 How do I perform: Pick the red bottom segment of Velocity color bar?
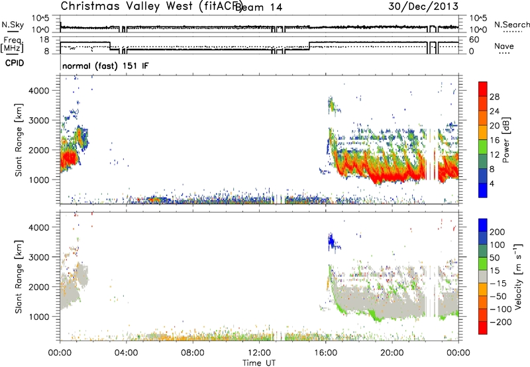(x=483, y=328)
